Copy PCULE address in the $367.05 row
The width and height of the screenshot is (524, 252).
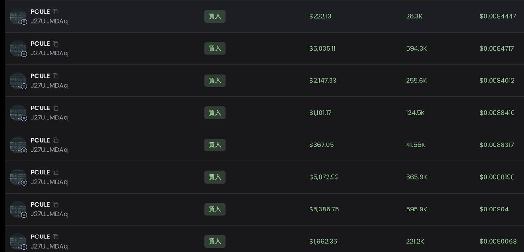[55, 140]
